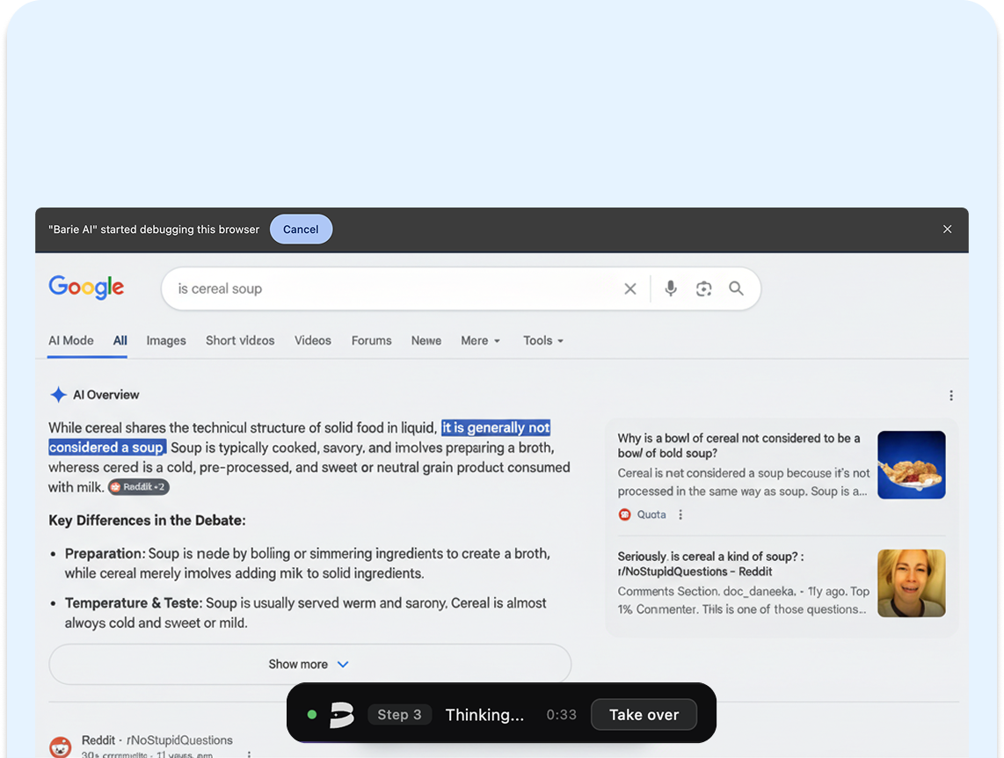Open the three-dot menu beside the Quora source

click(x=680, y=514)
